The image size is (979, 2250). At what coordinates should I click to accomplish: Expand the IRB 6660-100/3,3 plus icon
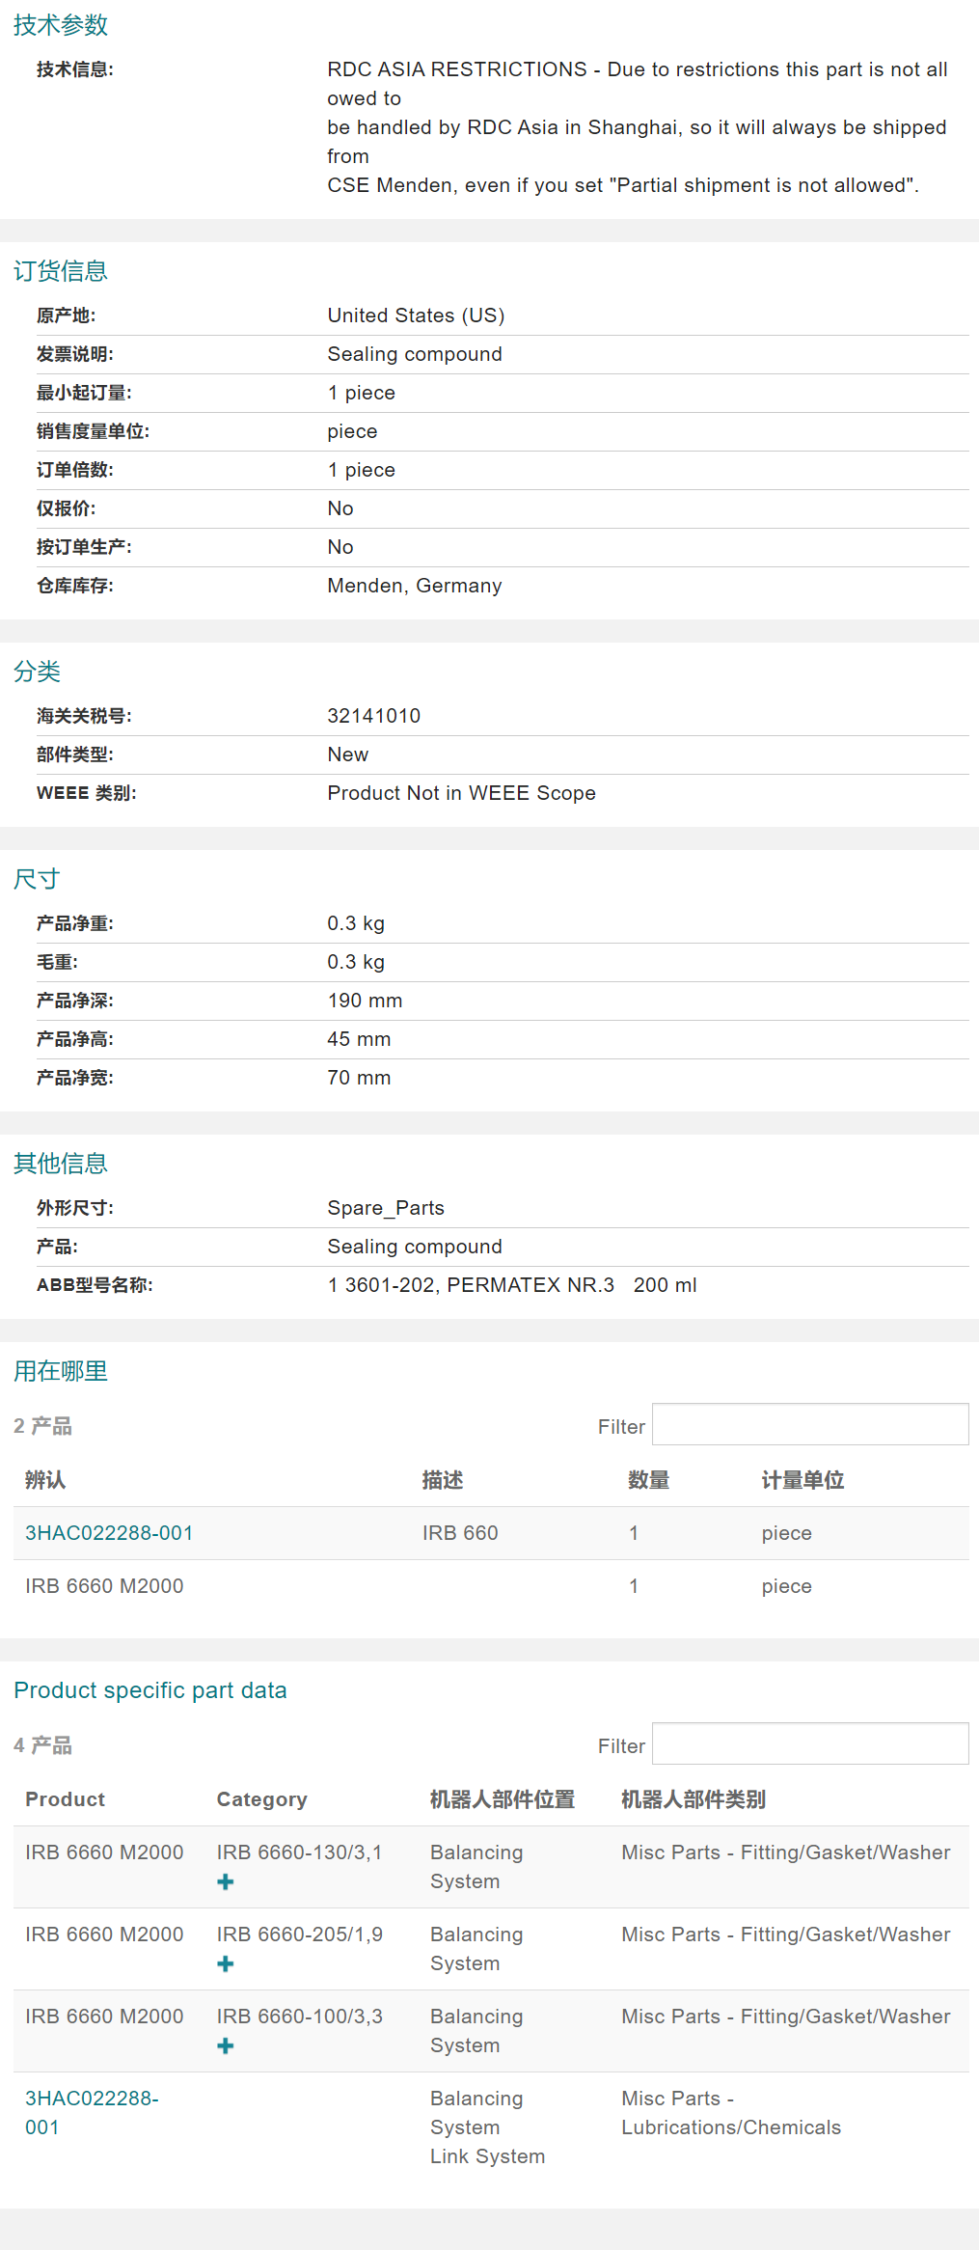[226, 2045]
